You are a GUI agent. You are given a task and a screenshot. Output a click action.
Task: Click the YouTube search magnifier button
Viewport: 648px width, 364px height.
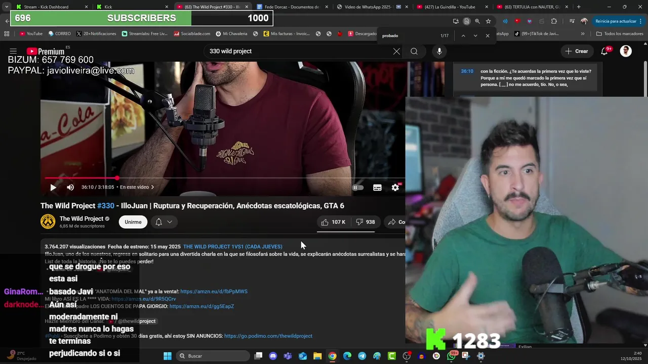pyautogui.click(x=414, y=51)
